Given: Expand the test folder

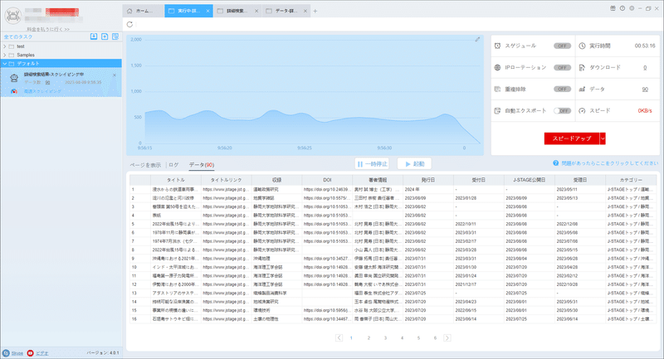Looking at the screenshot, I should (x=5, y=46).
